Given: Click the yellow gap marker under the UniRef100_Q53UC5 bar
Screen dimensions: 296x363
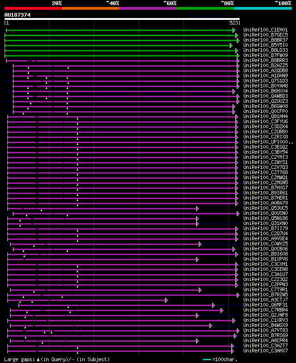Looking at the screenshot, I should pos(42,210).
